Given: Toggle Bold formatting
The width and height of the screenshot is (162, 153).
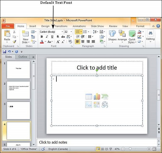Looking at the screenshot, I should click(x=42, y=37).
